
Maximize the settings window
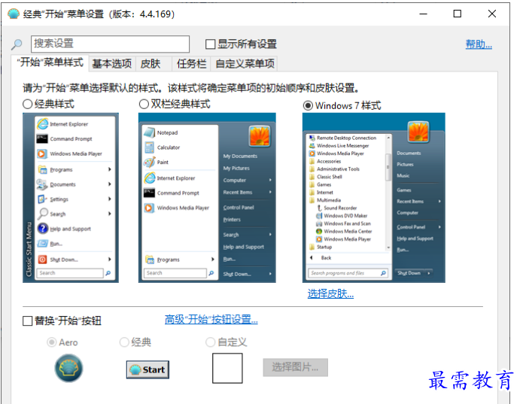coord(458,14)
